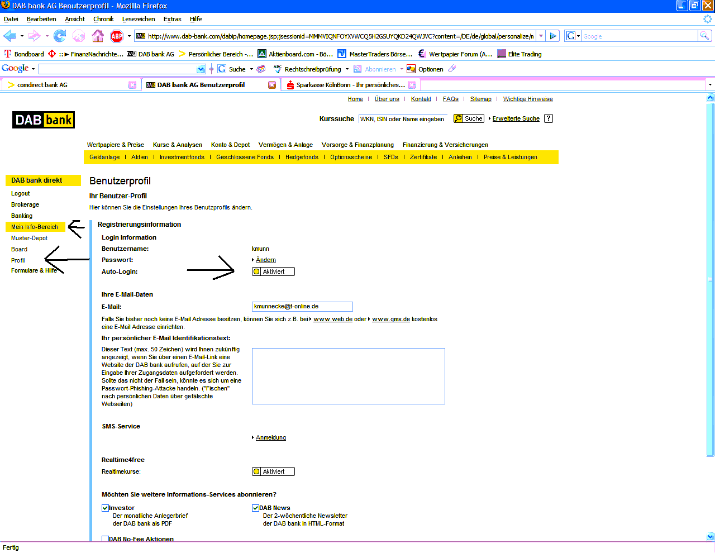Open the list all tabs dropdown
Image resolution: width=715 pixels, height=553 pixels.
click(x=710, y=85)
